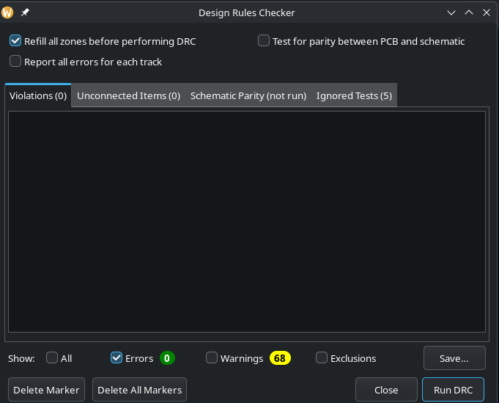Screen dimensions: 499x403
Task: Open the Schematic Parity tab
Action: pyautogui.click(x=248, y=95)
